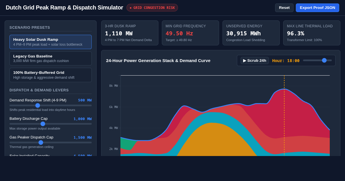Click the Target ≥ 49.80 Hz note

(179, 40)
